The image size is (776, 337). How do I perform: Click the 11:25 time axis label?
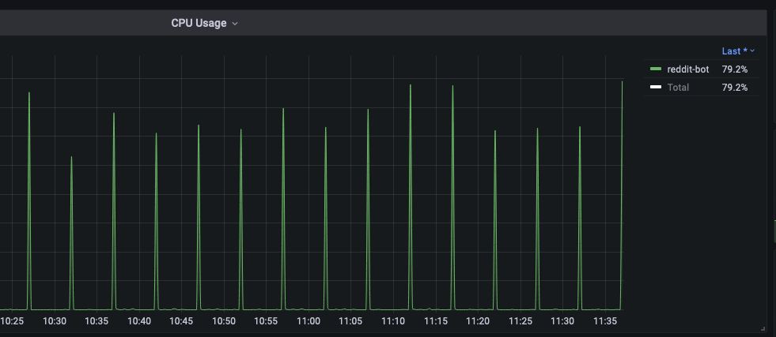click(520, 321)
